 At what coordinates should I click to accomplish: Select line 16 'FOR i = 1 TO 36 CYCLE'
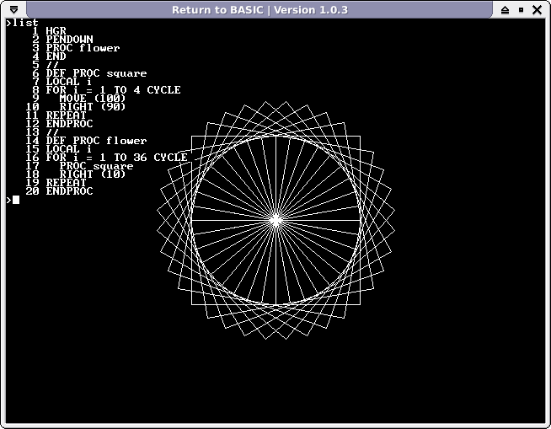[x=106, y=158]
